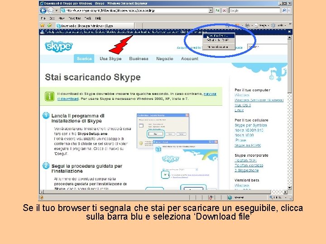The image size is (326, 244).
Task: Select the Scarica navigation tab
Action: click(84, 58)
